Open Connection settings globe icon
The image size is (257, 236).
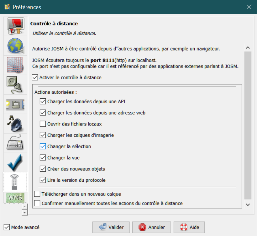pos(15,46)
